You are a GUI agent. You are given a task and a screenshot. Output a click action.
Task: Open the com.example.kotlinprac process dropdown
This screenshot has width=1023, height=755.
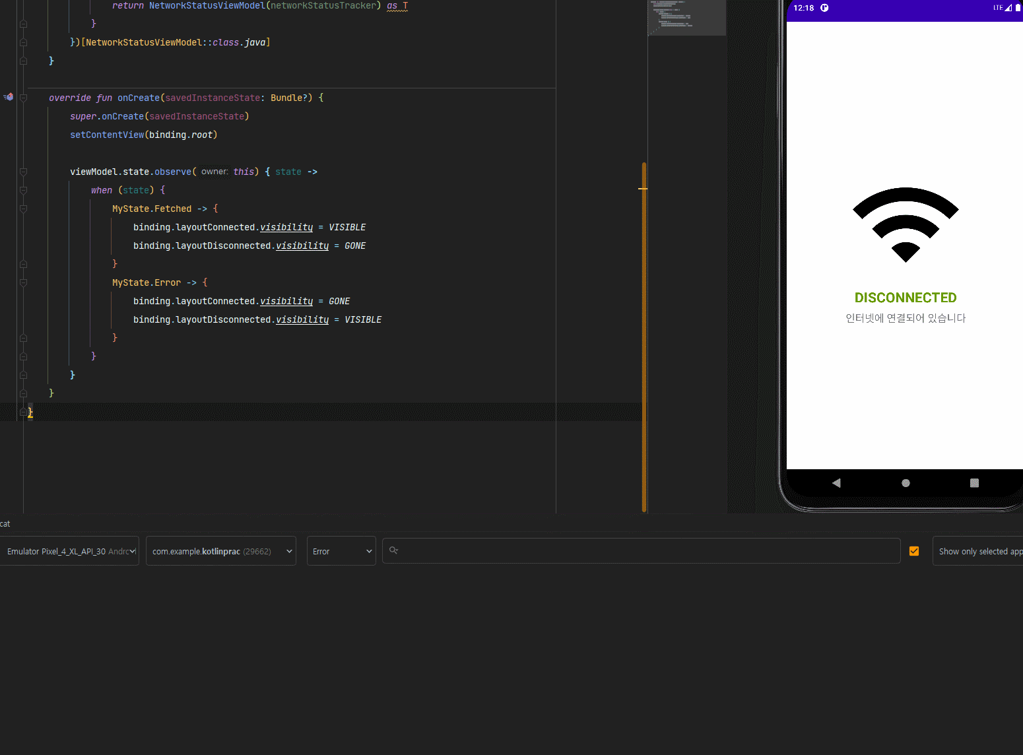coord(221,551)
